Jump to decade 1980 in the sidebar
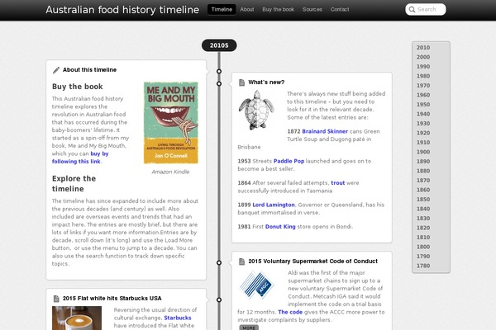Screen dimensions: 496x330 point(423,76)
